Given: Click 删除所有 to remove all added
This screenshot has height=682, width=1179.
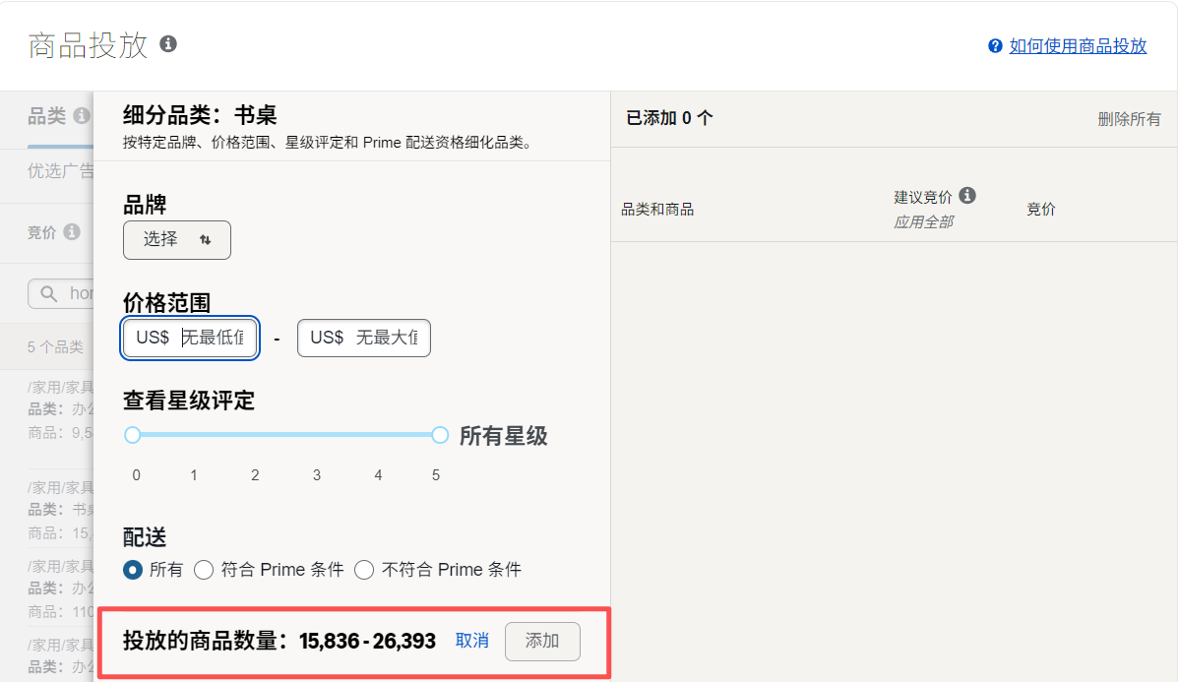Looking at the screenshot, I should pos(1129,119).
